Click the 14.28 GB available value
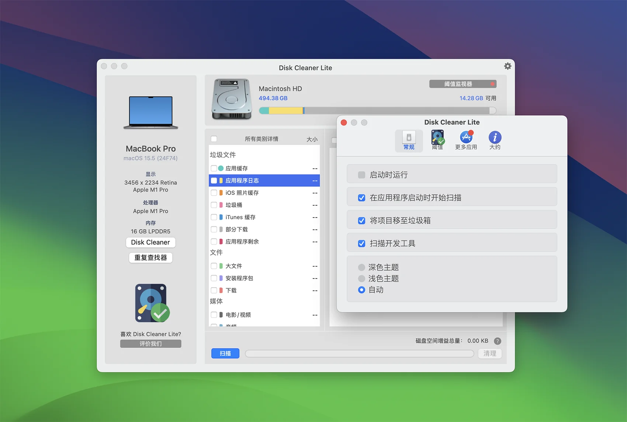Screen dimensions: 627x422 [x=471, y=98]
